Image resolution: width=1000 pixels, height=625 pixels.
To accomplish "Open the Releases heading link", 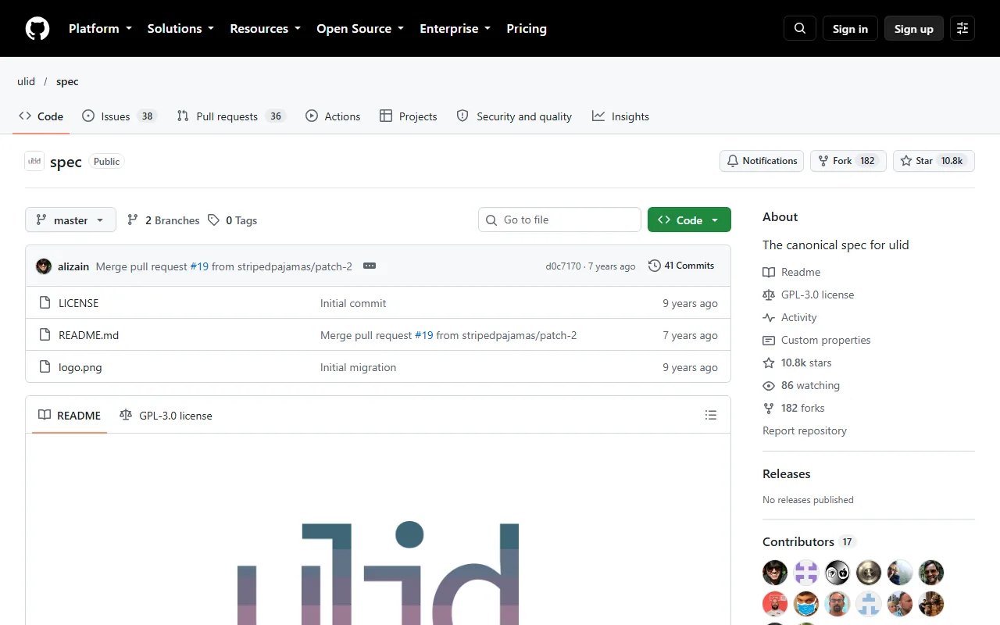I will point(787,473).
